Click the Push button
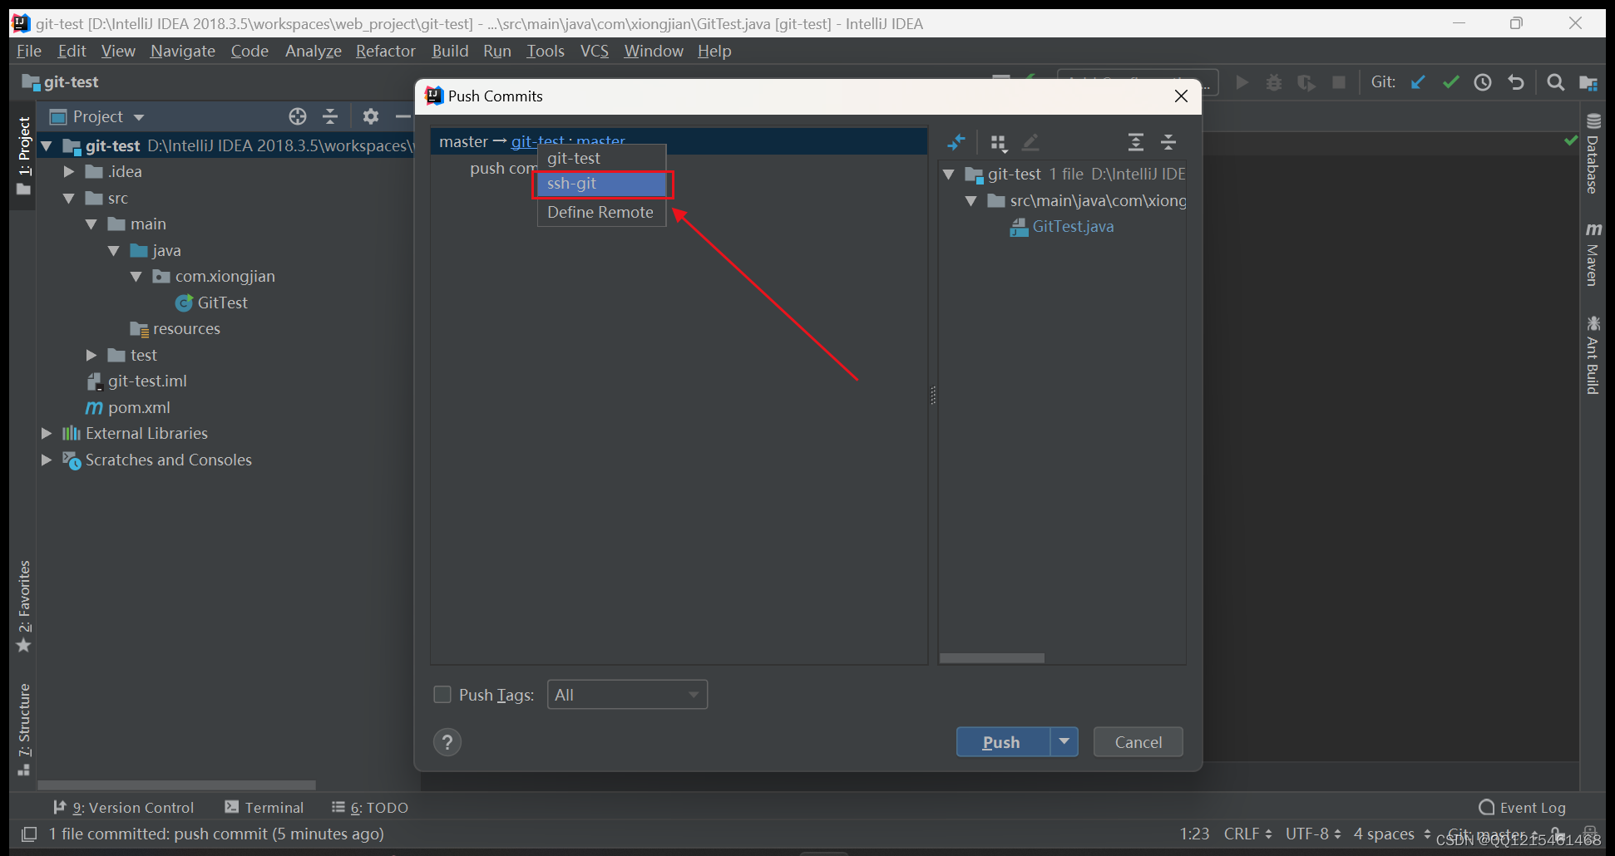The height and width of the screenshot is (856, 1615). click(x=1003, y=741)
